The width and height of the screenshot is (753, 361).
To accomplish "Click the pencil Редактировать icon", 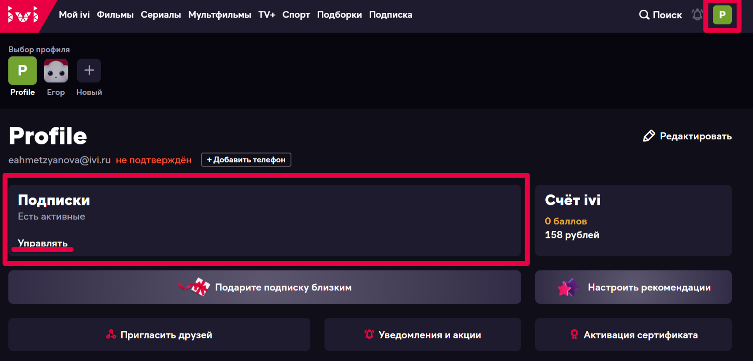I will coord(649,136).
